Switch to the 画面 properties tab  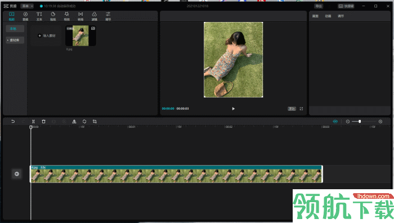315,16
